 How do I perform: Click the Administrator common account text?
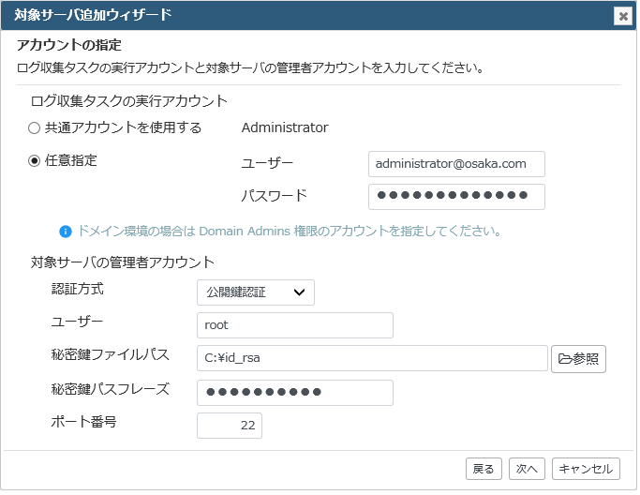(285, 127)
